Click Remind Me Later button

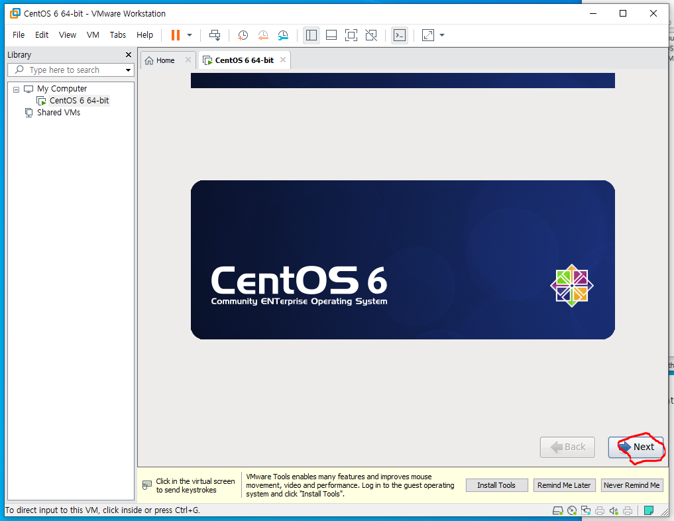tap(564, 485)
